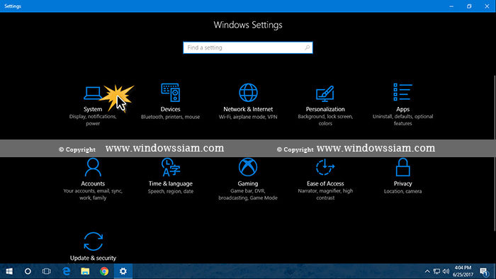496x279 pixels.
Task: Show hidden system tray icons
Action: click(x=427, y=271)
